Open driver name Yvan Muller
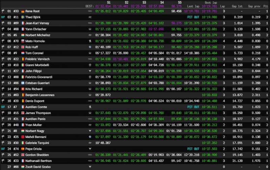 (33, 125)
